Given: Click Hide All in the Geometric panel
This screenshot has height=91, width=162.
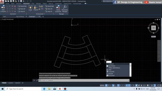Looking at the screenshot, I should (22, 11).
